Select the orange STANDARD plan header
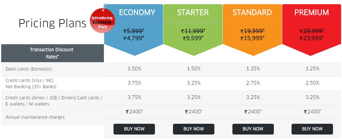 tap(252, 12)
